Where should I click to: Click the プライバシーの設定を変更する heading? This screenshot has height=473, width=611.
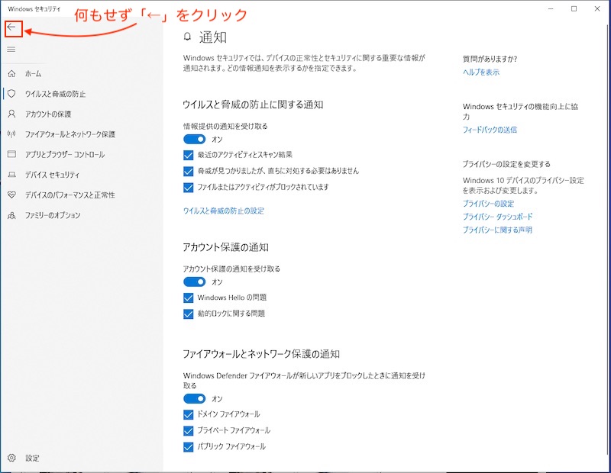click(x=506, y=164)
